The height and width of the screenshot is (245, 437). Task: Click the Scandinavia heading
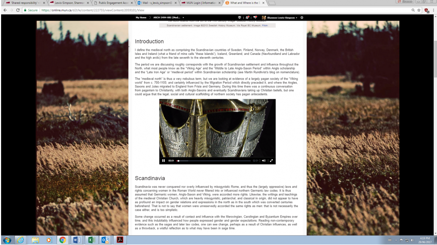coord(150,178)
